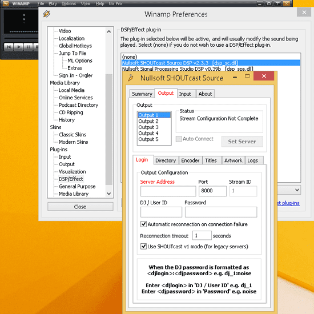Screen dimensions: 314x314
Task: Open the Play menu in Winamp
Action: click(x=53, y=3)
